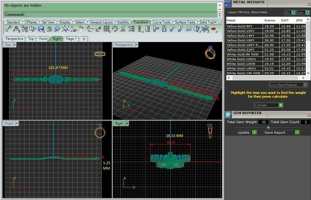Open the Standard toolbar tab
The image size is (311, 200).
click(13, 22)
